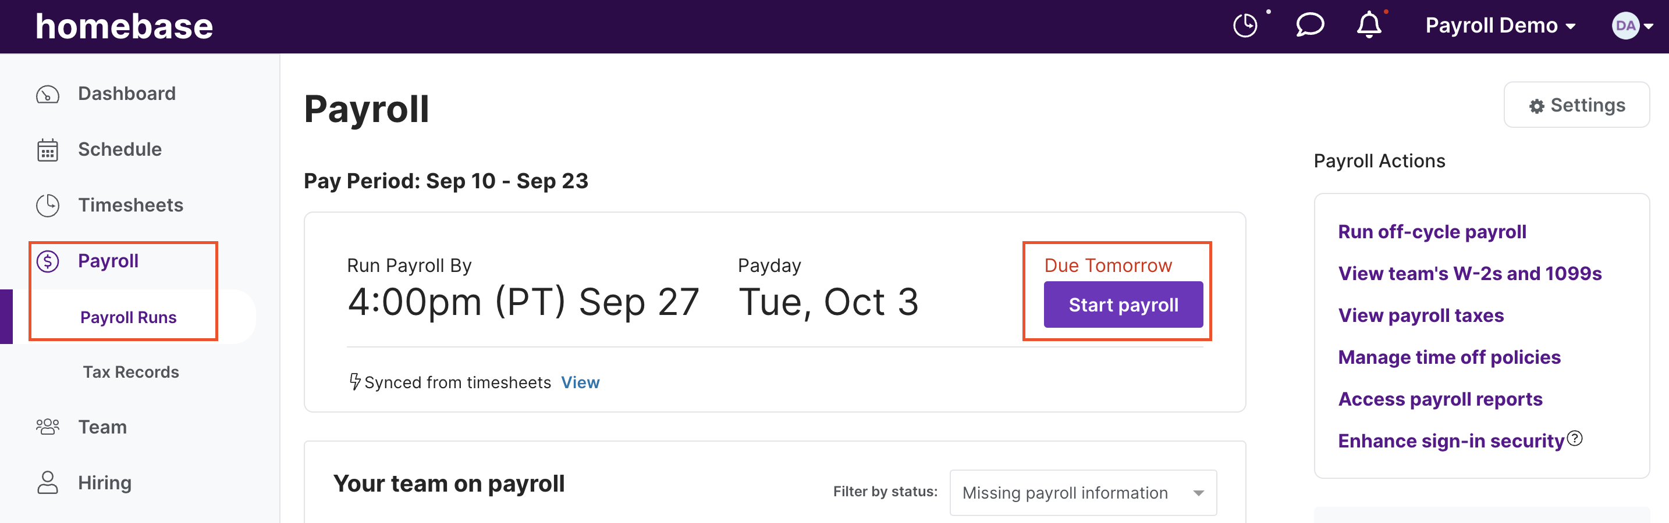Select the Timesheets clock icon
Viewport: 1669px width, 523px height.
(47, 205)
